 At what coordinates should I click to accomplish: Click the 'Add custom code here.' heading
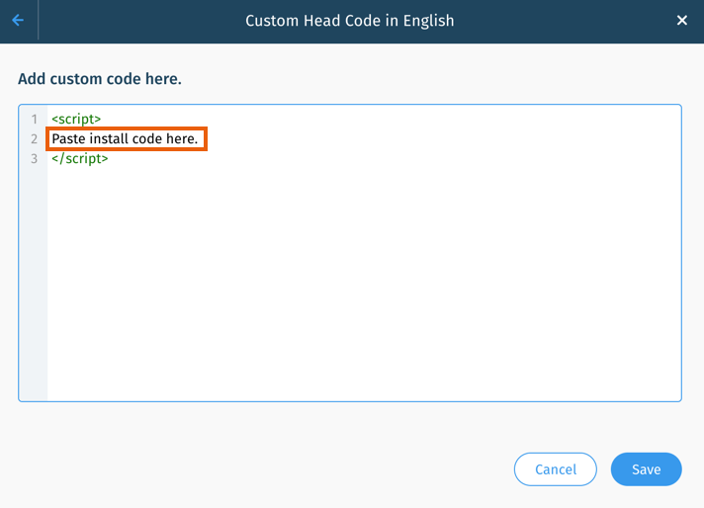pos(100,79)
